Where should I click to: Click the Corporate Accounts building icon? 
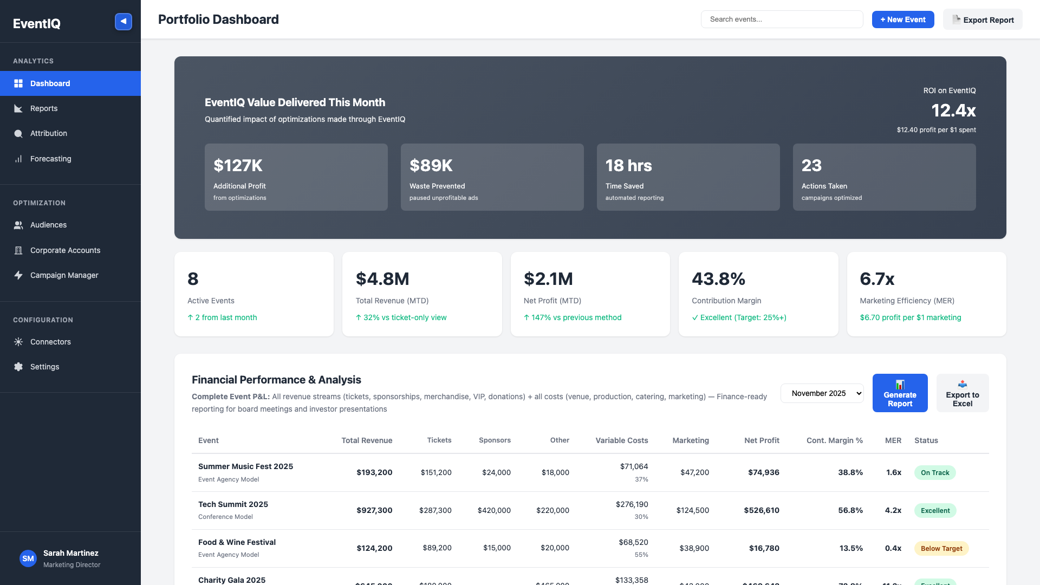(x=18, y=250)
